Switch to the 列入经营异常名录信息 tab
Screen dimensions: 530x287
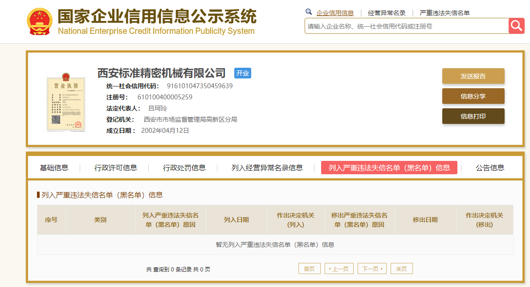(267, 168)
